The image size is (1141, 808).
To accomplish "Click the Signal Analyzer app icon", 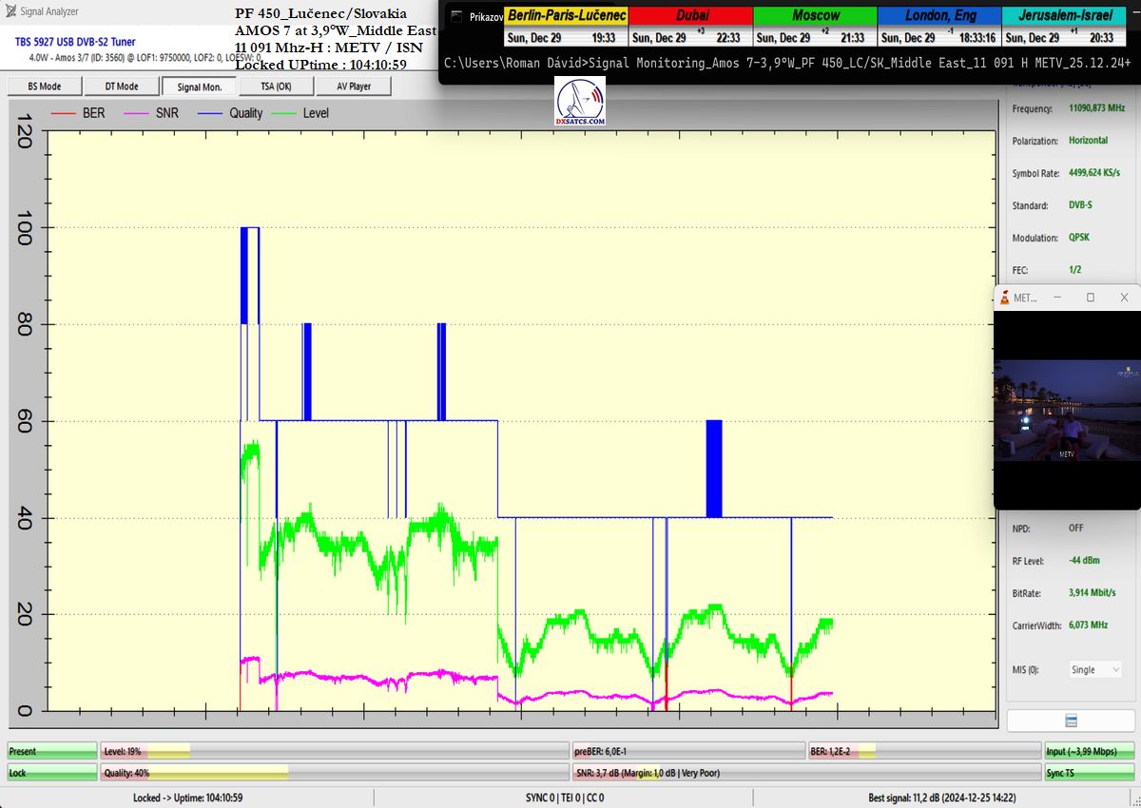I will (x=11, y=11).
